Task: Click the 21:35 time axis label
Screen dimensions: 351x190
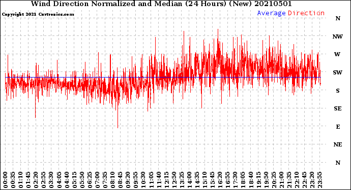Action: [289, 180]
